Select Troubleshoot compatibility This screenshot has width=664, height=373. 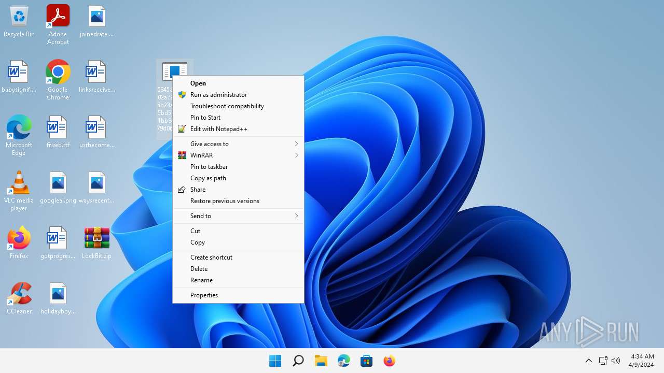coord(238,106)
